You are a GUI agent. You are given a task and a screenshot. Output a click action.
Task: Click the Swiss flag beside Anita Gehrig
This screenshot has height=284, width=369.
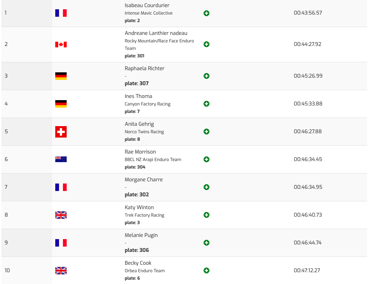point(61,132)
